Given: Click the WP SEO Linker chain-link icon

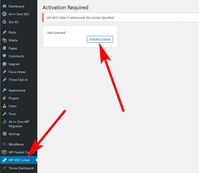Looking at the screenshot, I should [4, 160].
